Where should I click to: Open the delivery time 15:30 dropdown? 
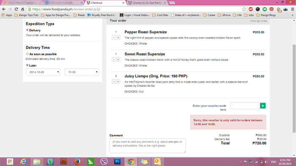coord(82,72)
